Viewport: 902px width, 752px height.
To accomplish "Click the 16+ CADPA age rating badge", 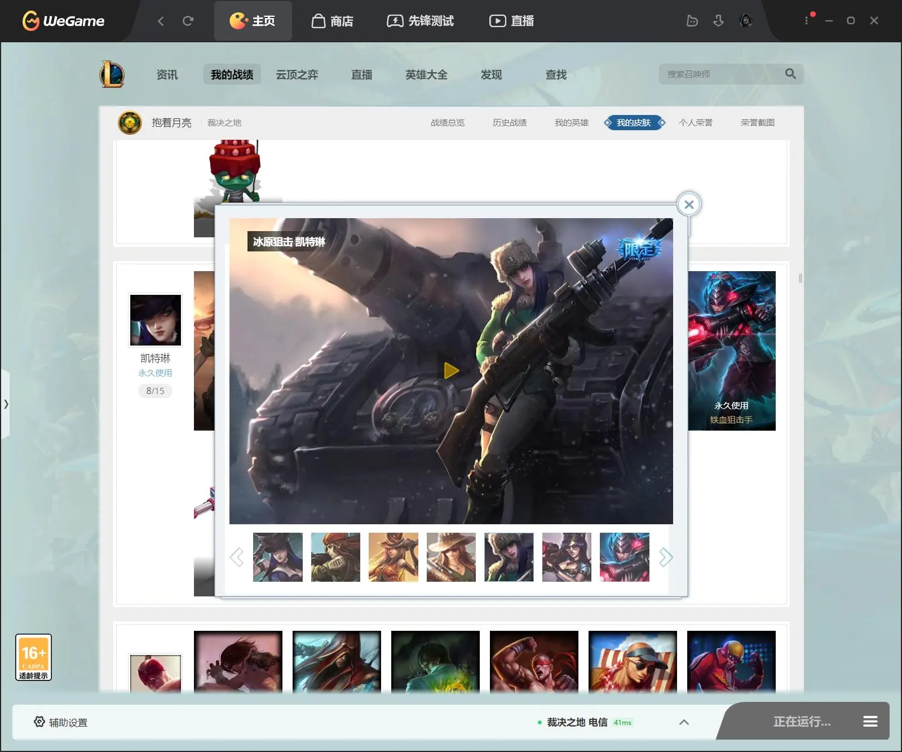I will click(33, 657).
